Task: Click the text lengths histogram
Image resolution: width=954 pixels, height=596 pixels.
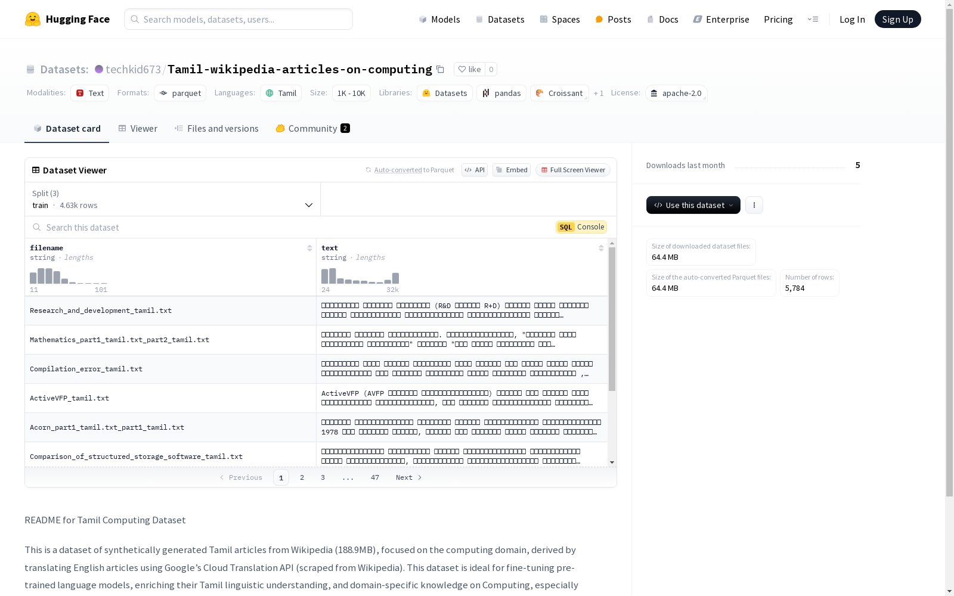Action: point(360,276)
